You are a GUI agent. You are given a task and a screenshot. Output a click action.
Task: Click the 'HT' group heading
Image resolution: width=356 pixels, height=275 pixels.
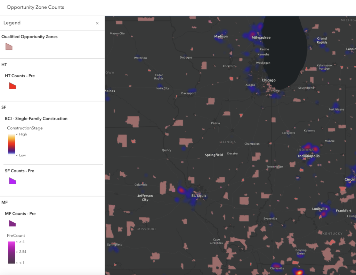click(4, 65)
